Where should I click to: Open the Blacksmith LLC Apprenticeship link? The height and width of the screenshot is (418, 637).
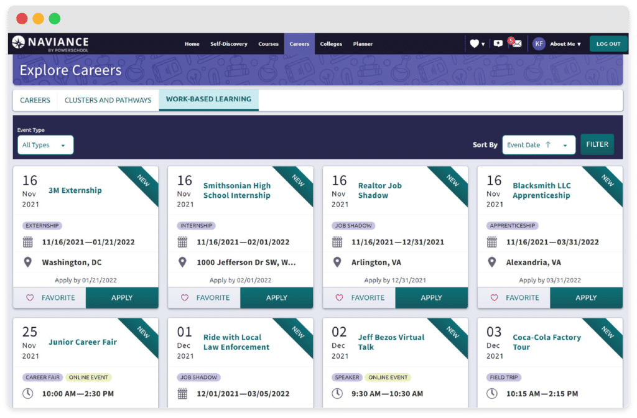542,190
